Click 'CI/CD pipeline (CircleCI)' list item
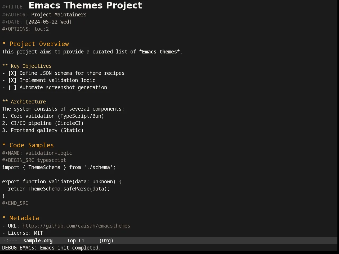 pos(43,123)
